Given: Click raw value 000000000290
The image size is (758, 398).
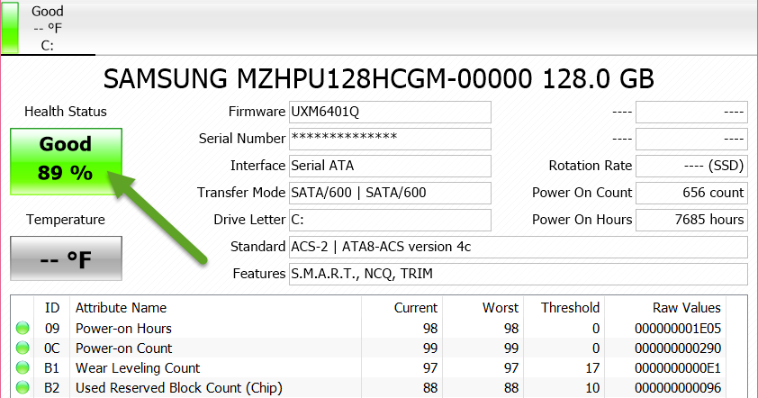Looking at the screenshot, I should coord(678,348).
